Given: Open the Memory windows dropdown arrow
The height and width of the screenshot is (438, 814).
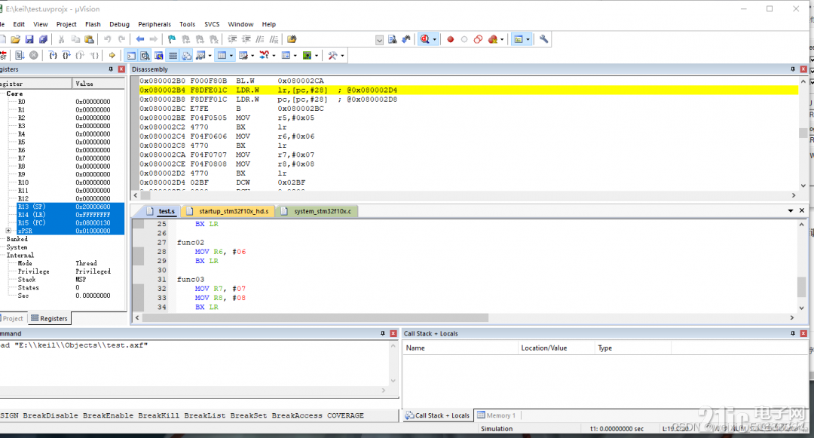Looking at the screenshot, I should (231, 56).
